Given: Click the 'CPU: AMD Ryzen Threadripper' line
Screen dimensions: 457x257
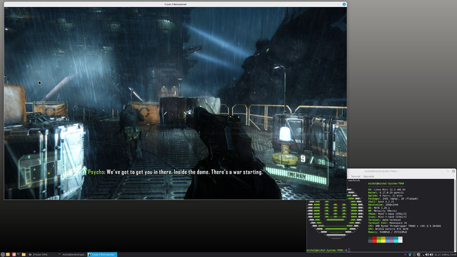Looking at the screenshot, I should 404,226.
